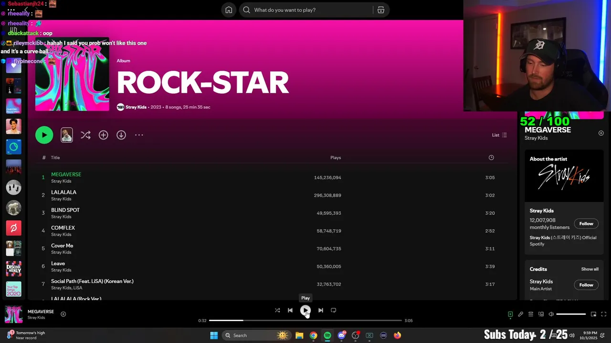Open Google Chrome from taskbar
The image size is (611, 343).
(313, 335)
